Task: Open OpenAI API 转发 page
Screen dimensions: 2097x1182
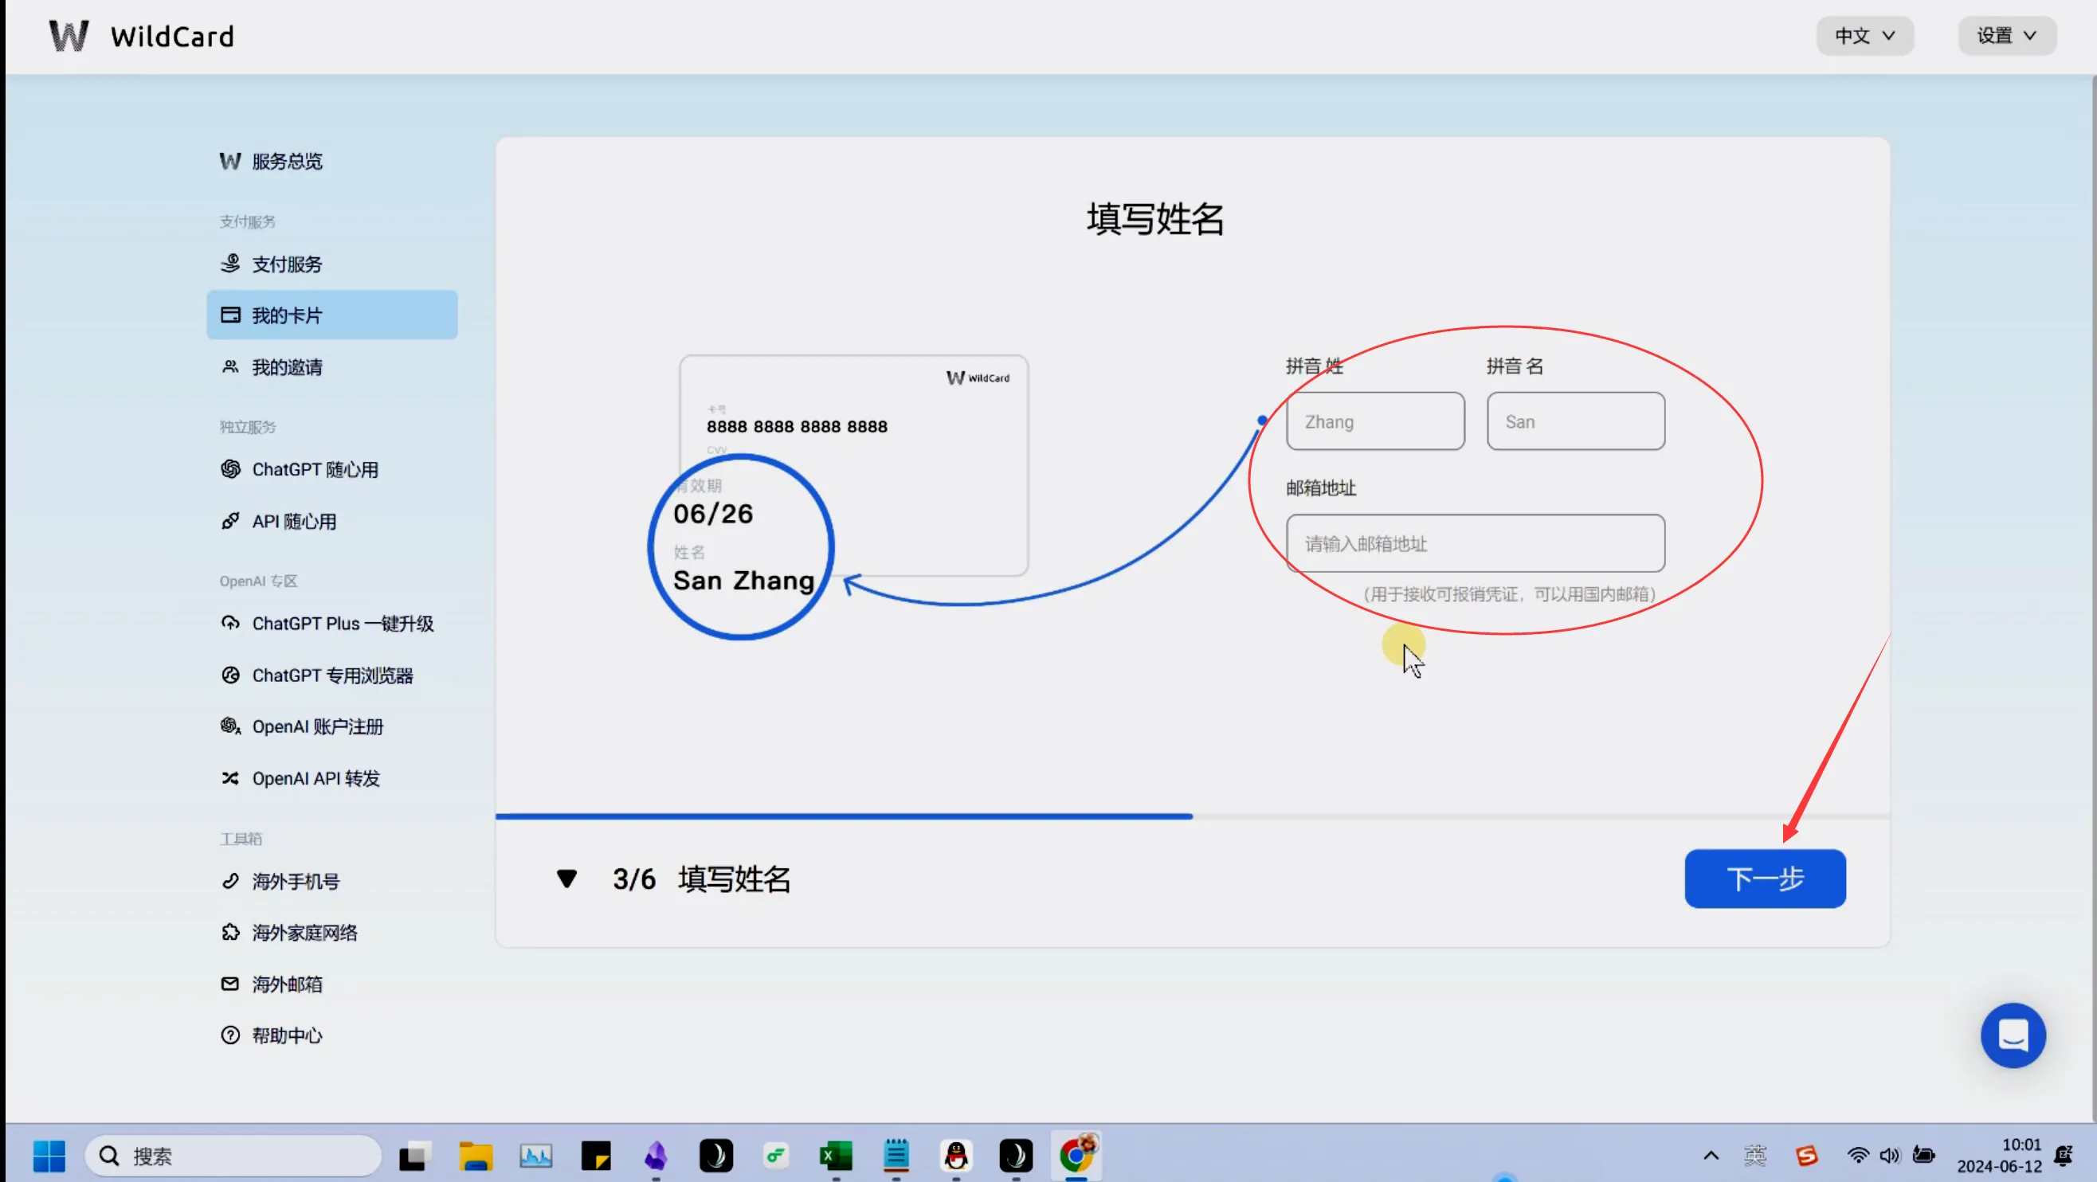Action: [316, 778]
